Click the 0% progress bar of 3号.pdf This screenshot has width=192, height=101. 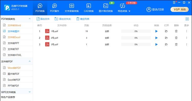tap(136, 44)
